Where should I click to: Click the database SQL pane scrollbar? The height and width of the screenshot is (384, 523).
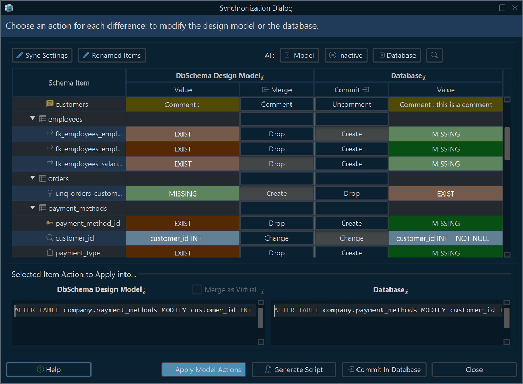click(x=507, y=318)
